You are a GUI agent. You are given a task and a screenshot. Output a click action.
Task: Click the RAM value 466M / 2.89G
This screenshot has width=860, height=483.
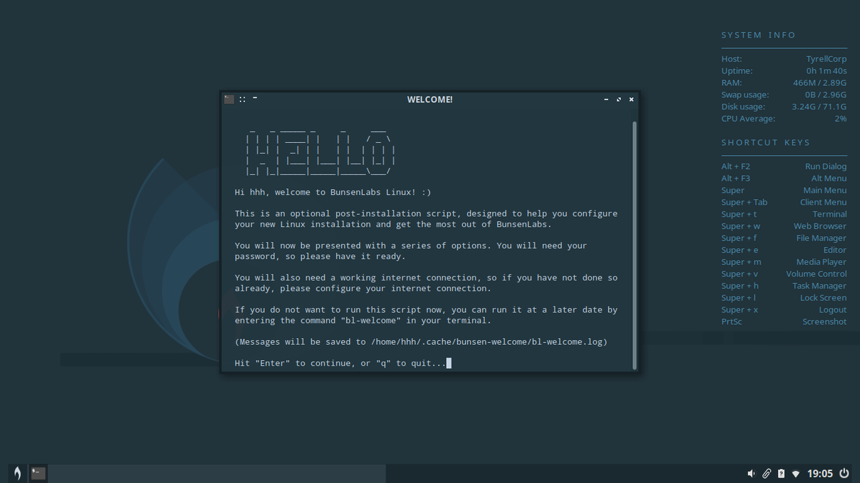[820, 83]
